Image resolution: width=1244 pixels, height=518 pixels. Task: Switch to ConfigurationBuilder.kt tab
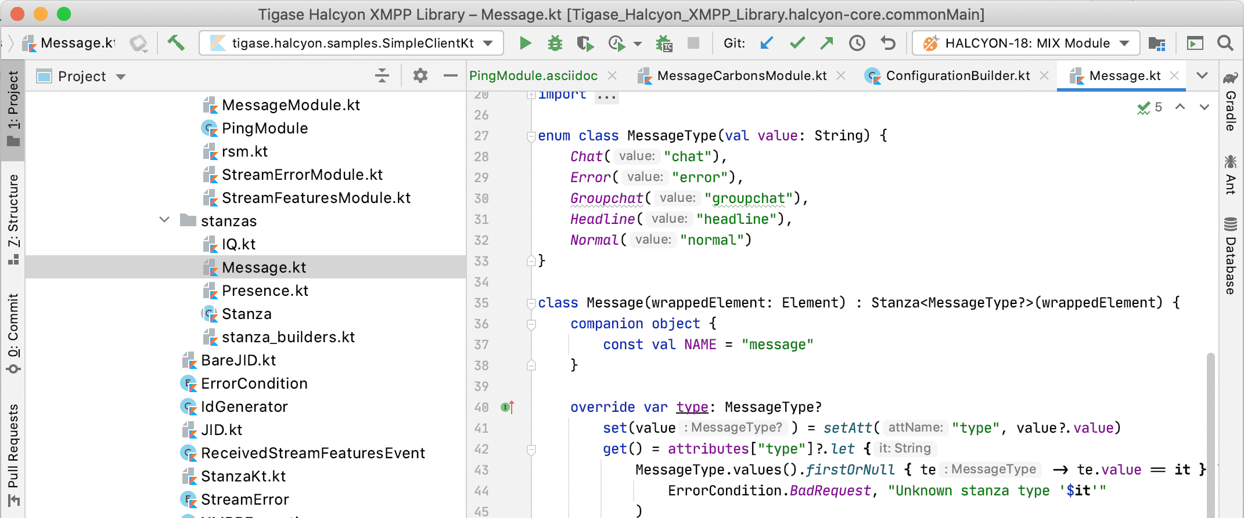coord(957,76)
